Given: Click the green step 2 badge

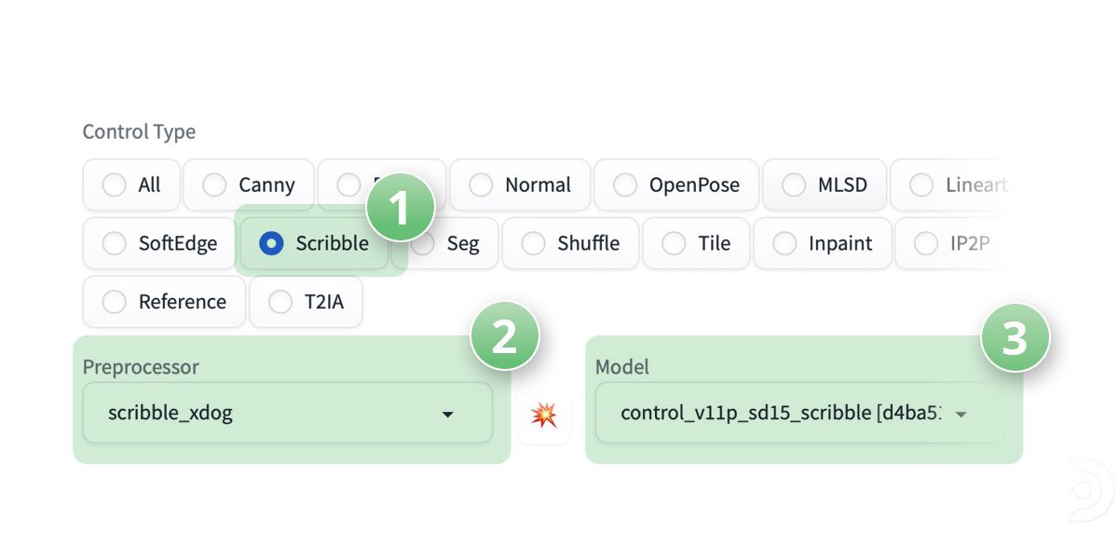Looking at the screenshot, I should [x=504, y=335].
